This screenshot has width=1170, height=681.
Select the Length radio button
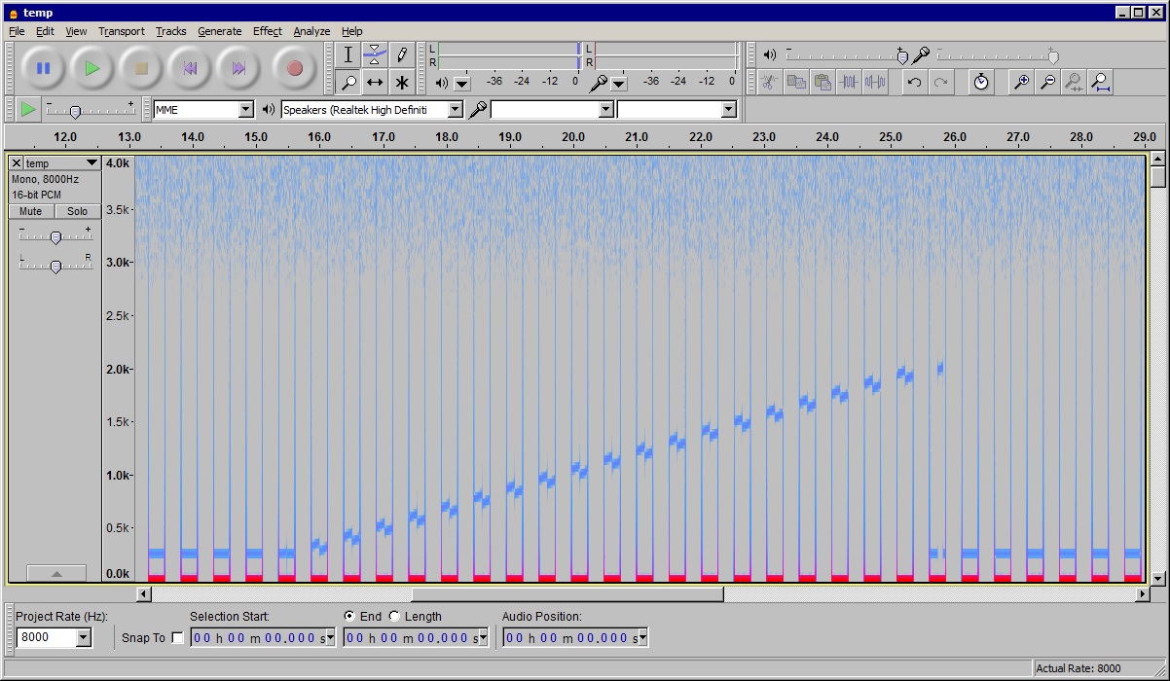pos(394,616)
